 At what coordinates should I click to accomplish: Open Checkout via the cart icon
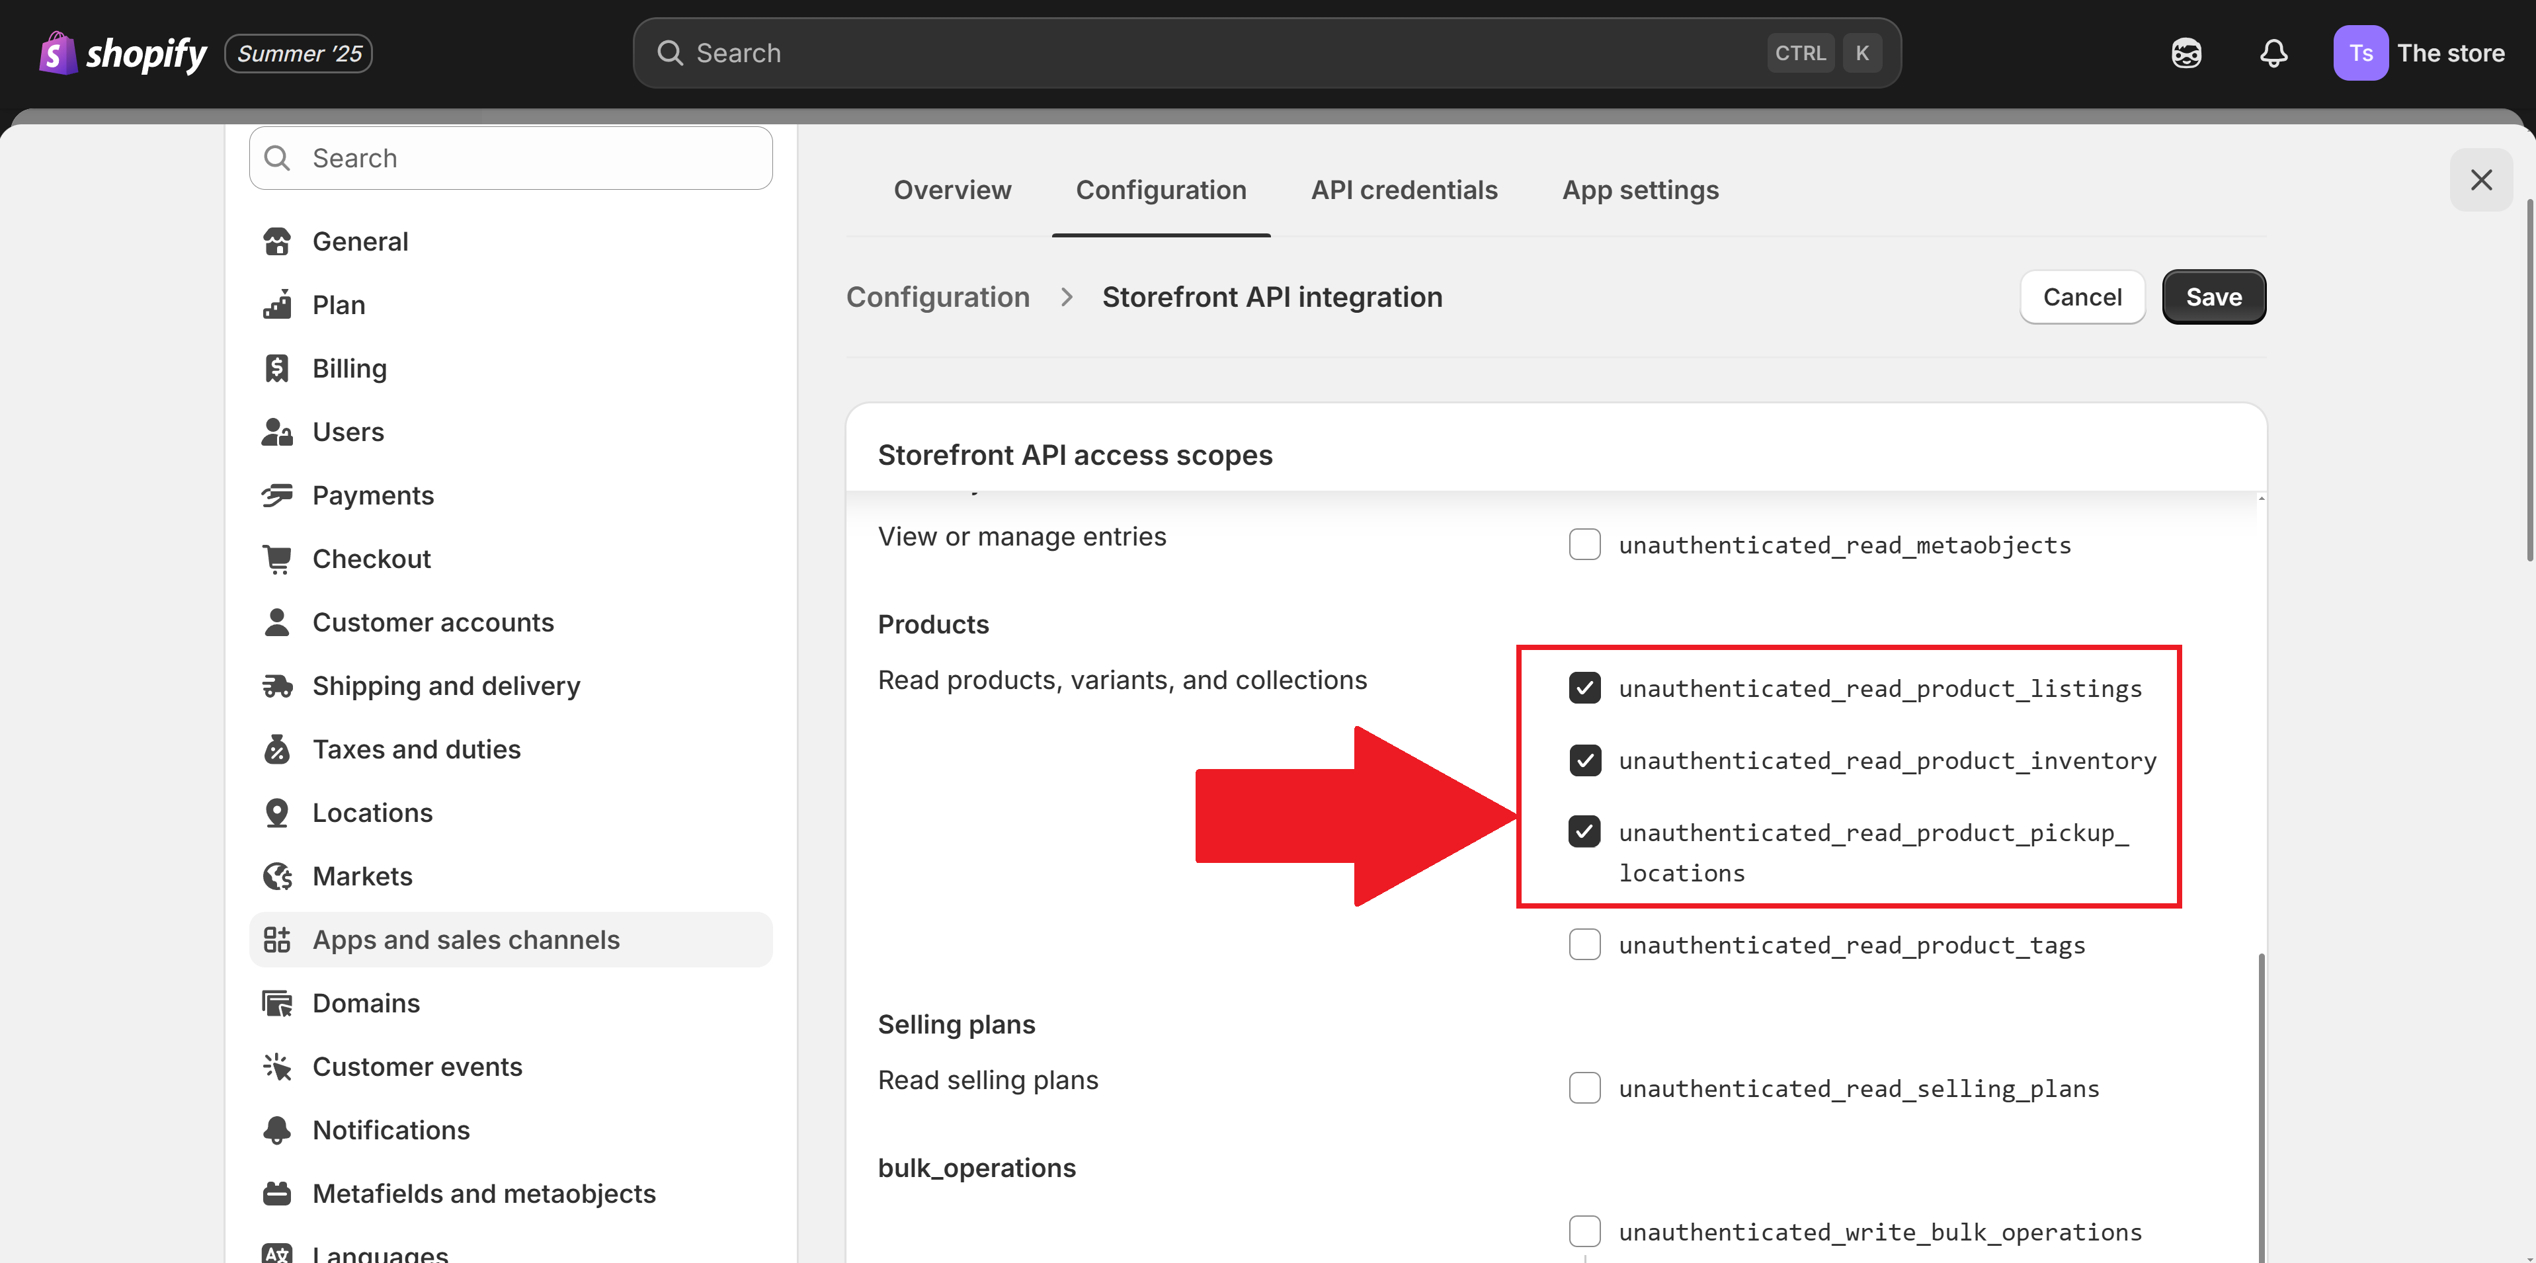point(276,558)
